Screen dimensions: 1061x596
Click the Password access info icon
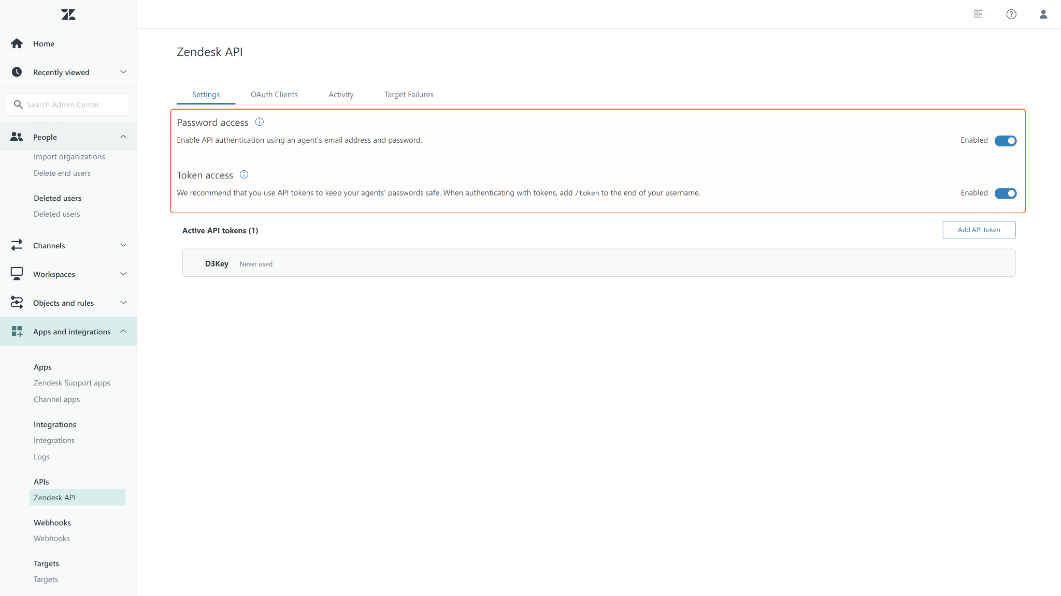[x=260, y=122]
